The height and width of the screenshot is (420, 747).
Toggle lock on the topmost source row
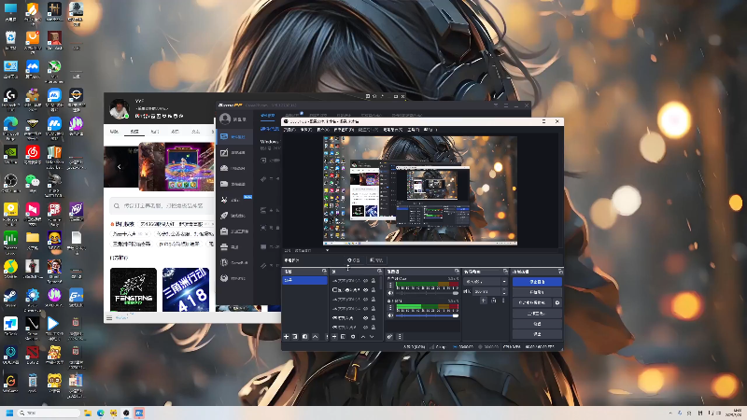pyautogui.click(x=373, y=281)
